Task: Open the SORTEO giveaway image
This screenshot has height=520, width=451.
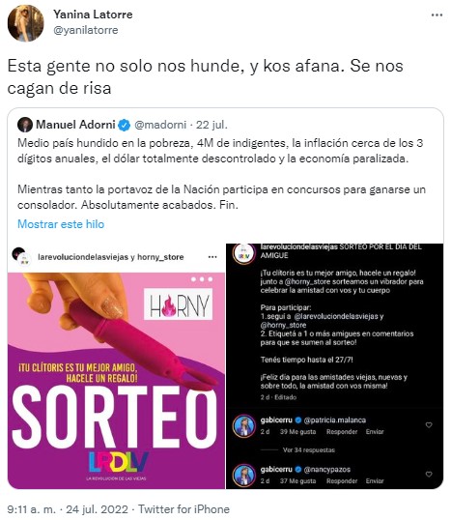Action: pyautogui.click(x=116, y=381)
